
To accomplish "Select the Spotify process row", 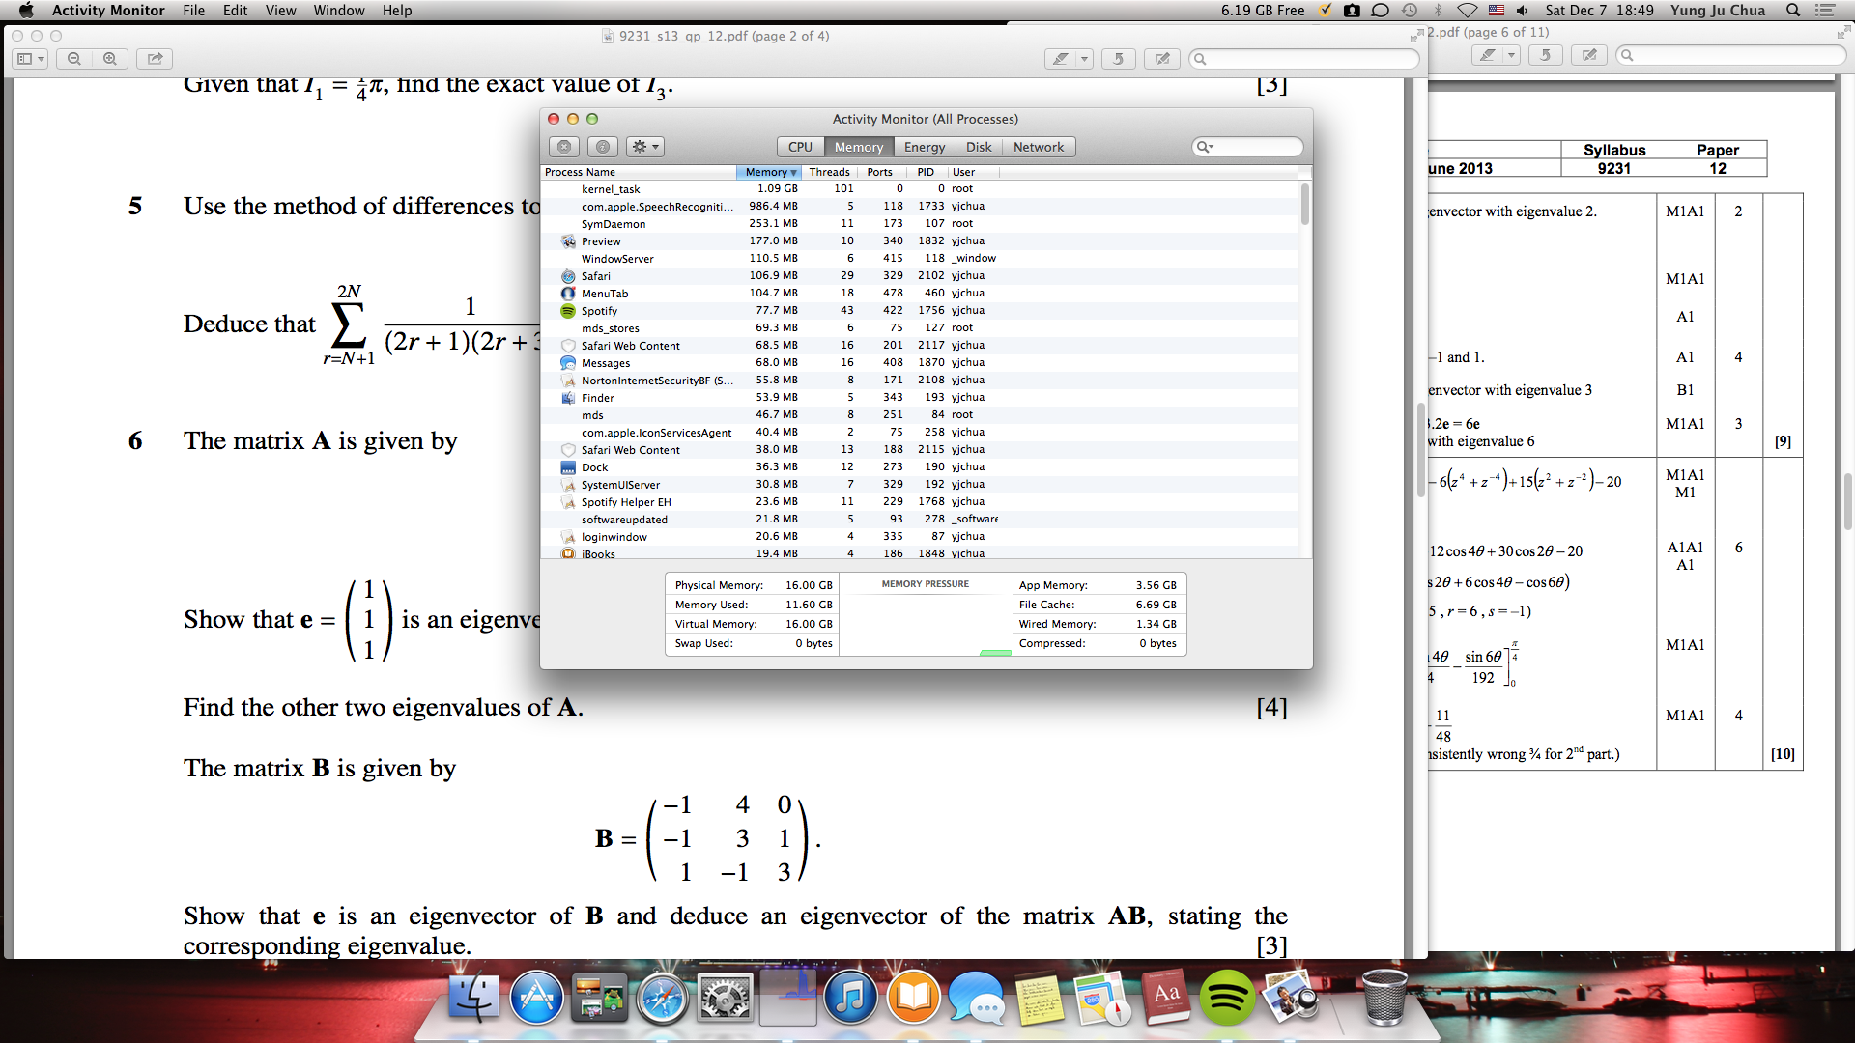I will point(599,311).
